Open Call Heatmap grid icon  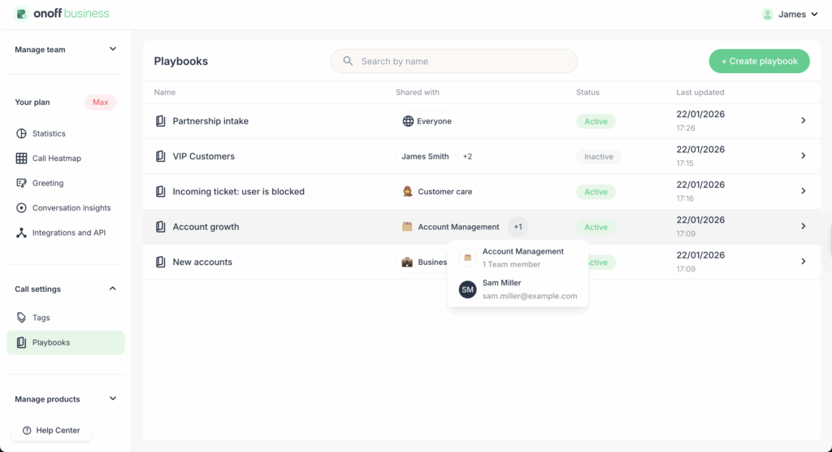tap(22, 159)
